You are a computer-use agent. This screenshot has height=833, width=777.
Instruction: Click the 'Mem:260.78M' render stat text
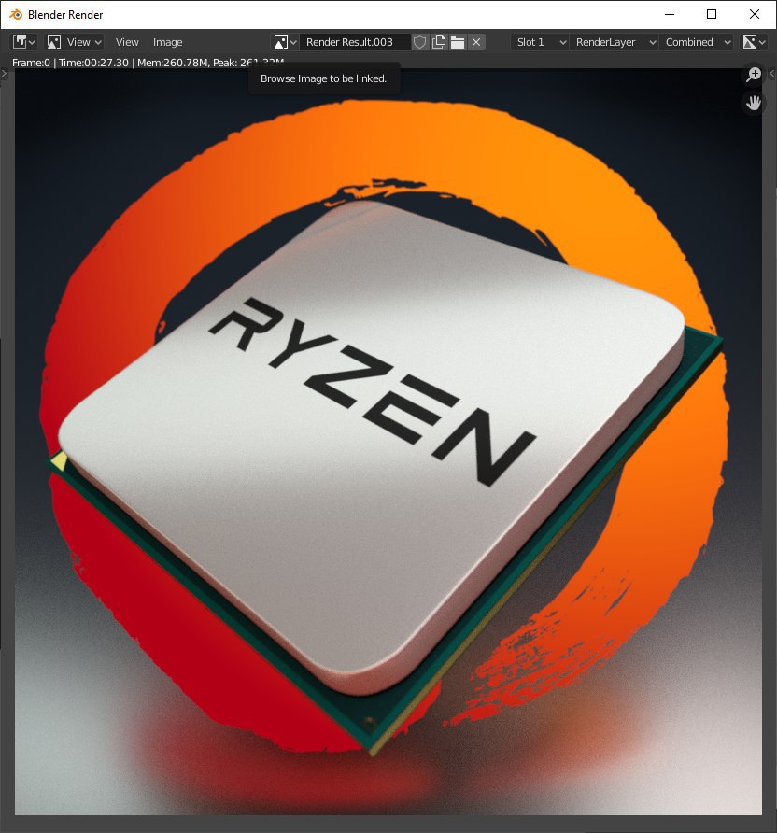[x=173, y=63]
